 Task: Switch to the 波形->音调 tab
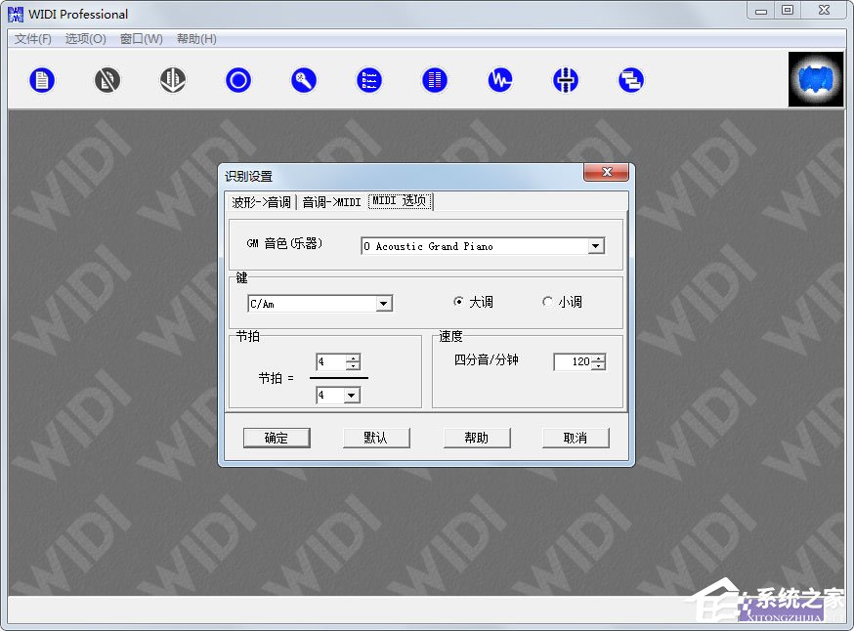(x=262, y=202)
